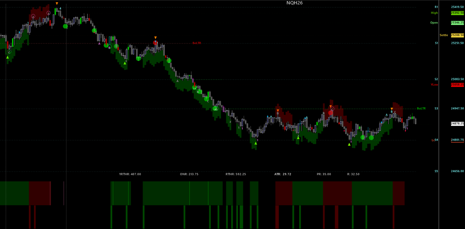The width and height of the screenshot is (465, 229).
Task: Select the R1 pivot label
Action: click(436, 7)
